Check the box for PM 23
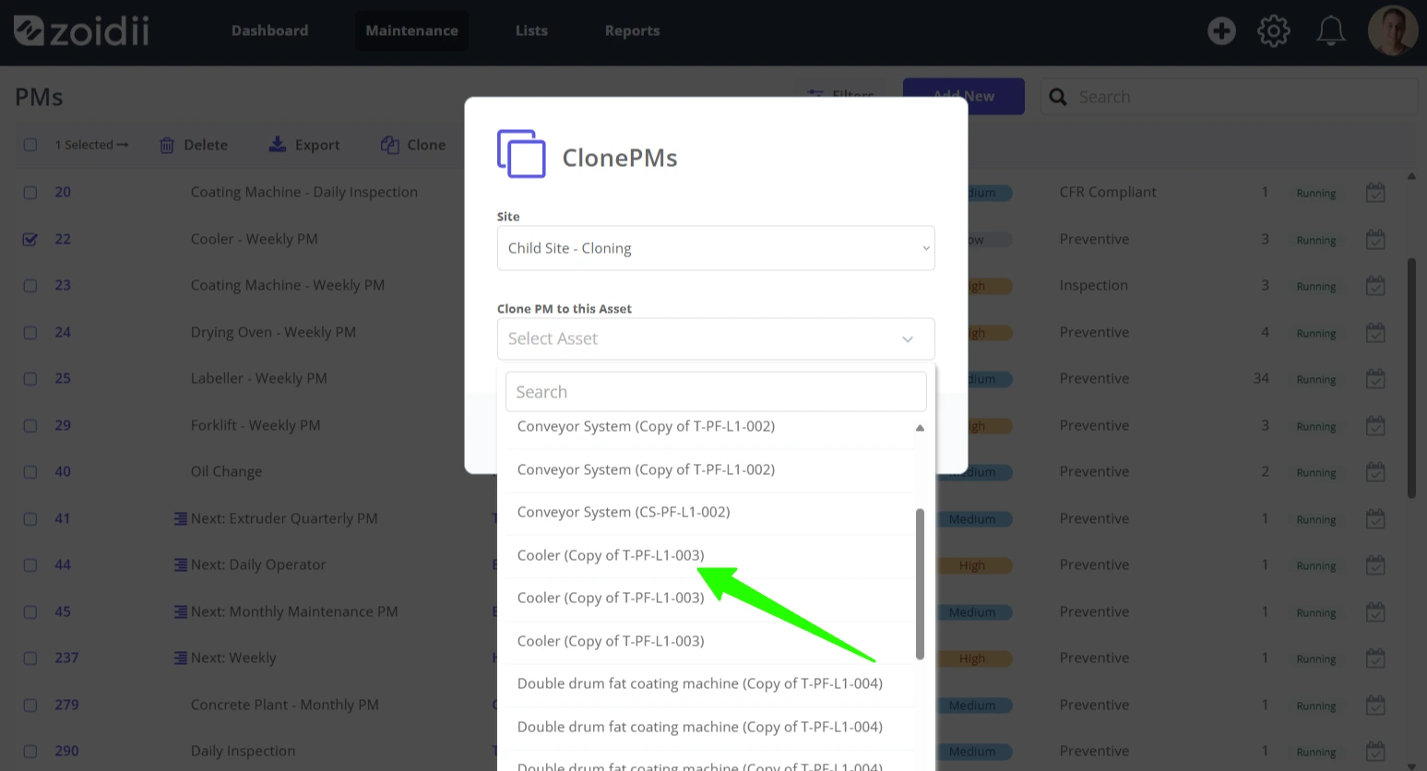Screen dimensions: 1427x771 [x=30, y=286]
